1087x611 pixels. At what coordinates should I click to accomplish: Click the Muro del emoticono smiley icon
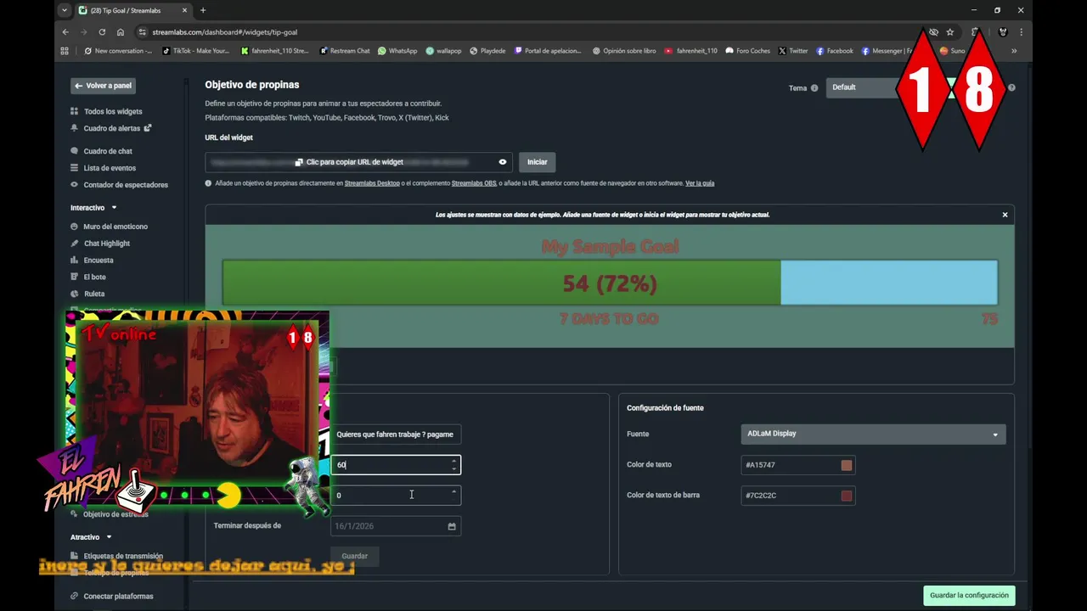(75, 227)
